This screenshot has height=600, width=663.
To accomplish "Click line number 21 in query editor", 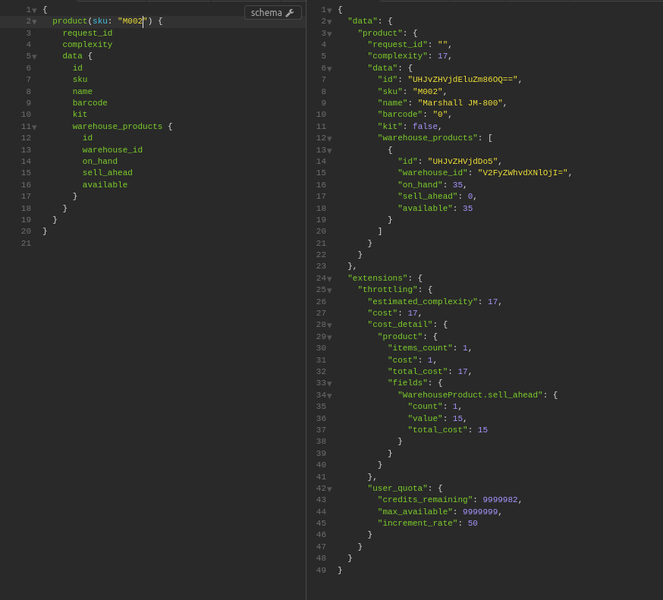I will (x=26, y=243).
